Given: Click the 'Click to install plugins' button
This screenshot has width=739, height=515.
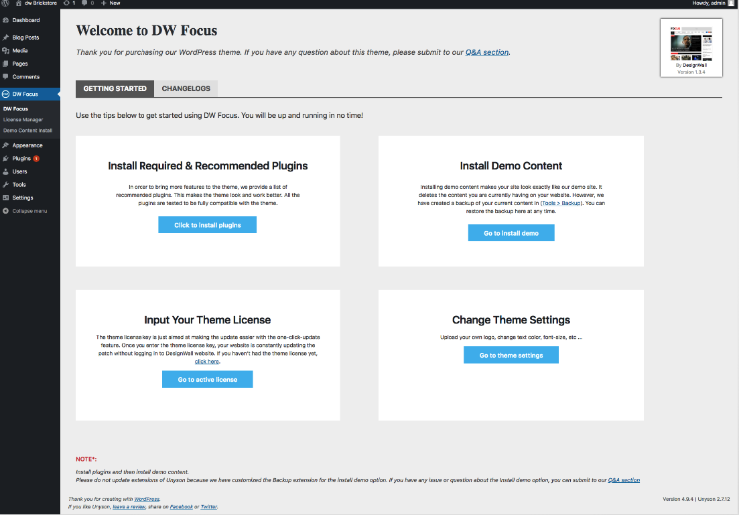Looking at the screenshot, I should click(208, 225).
